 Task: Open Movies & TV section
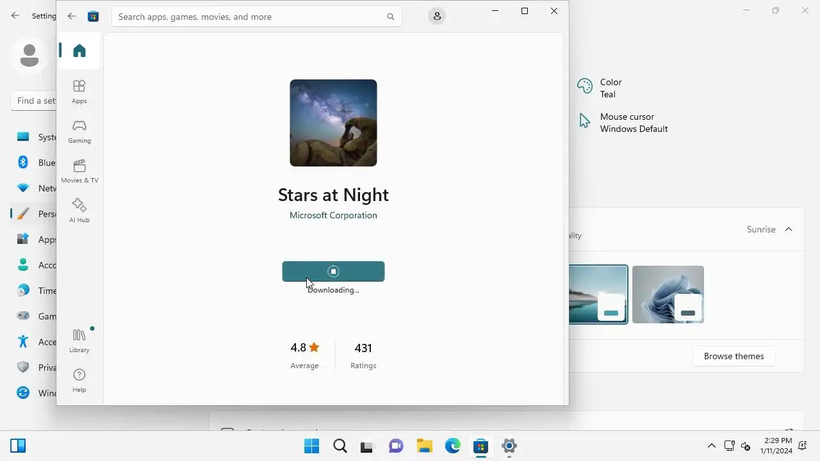(x=79, y=171)
